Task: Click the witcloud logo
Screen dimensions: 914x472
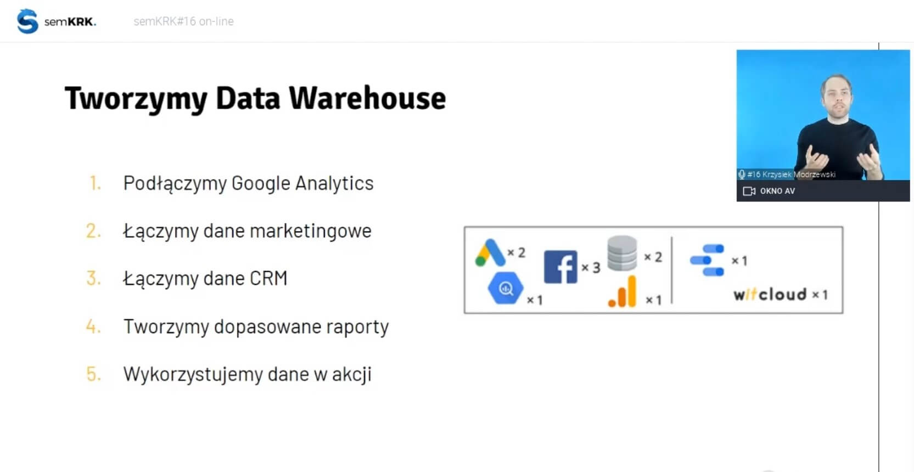Action: click(770, 295)
